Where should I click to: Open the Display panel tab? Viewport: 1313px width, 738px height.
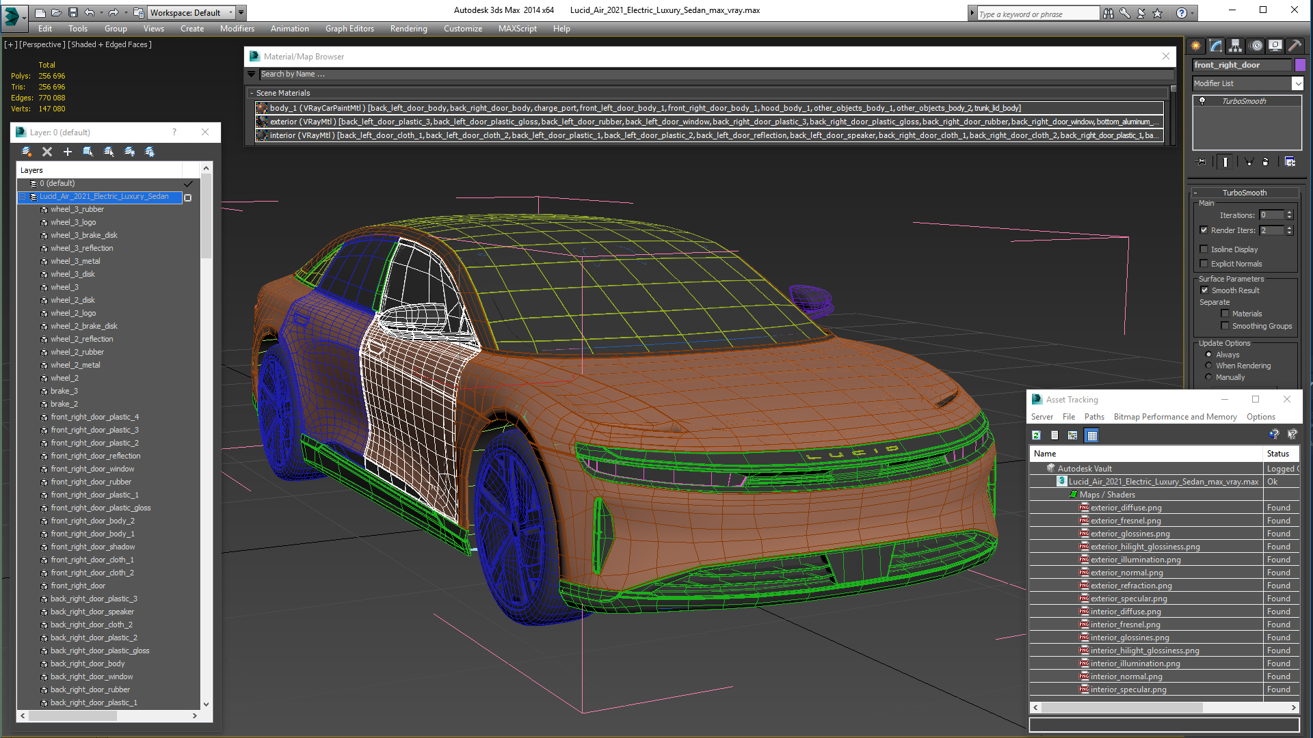[x=1275, y=46]
